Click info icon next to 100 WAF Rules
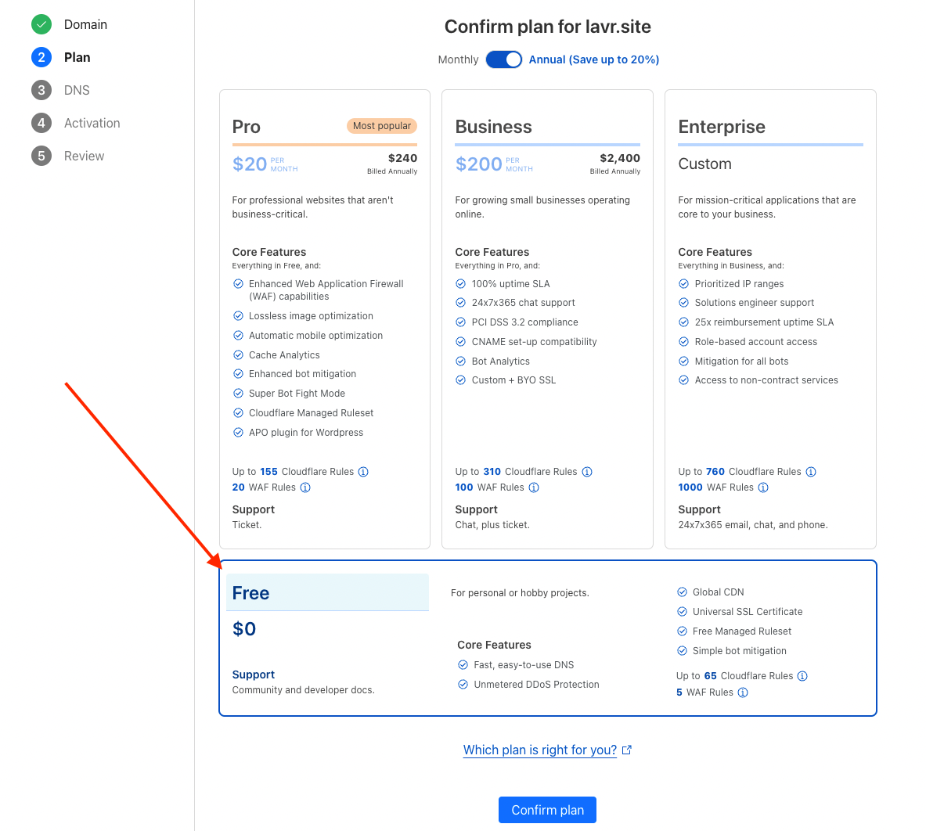The height and width of the screenshot is (831, 926). pyautogui.click(x=534, y=487)
